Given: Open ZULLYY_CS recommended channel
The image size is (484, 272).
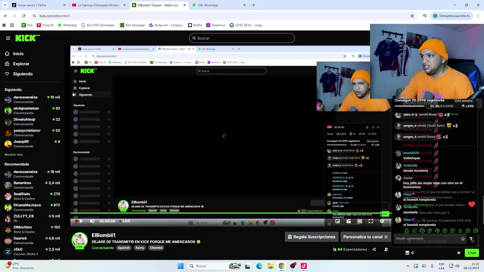Looking at the screenshot, I should pyautogui.click(x=32, y=218).
